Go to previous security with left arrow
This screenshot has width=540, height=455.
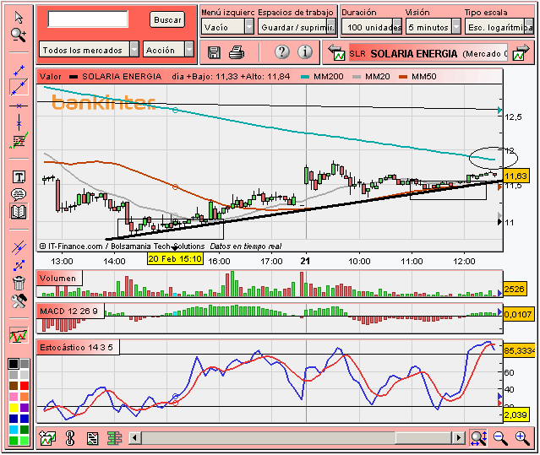335,52
